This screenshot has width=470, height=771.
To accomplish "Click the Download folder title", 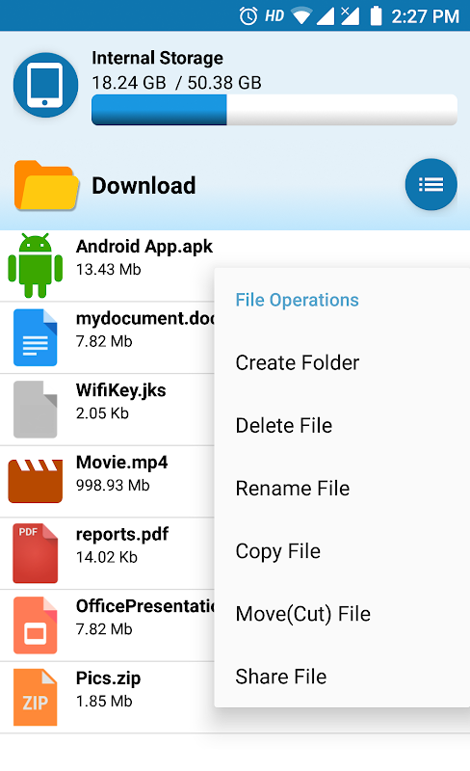I will pos(144,186).
